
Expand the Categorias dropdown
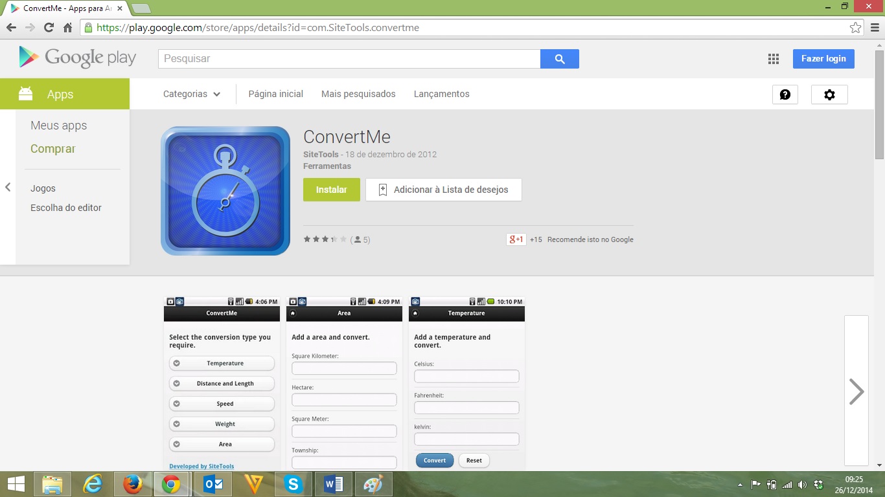point(192,94)
